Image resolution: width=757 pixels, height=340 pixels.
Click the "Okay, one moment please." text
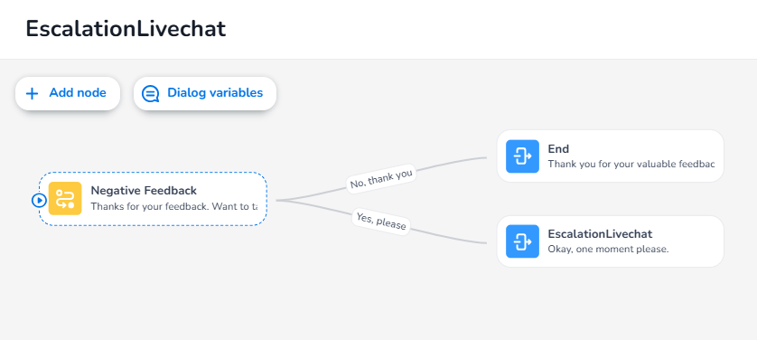click(608, 250)
